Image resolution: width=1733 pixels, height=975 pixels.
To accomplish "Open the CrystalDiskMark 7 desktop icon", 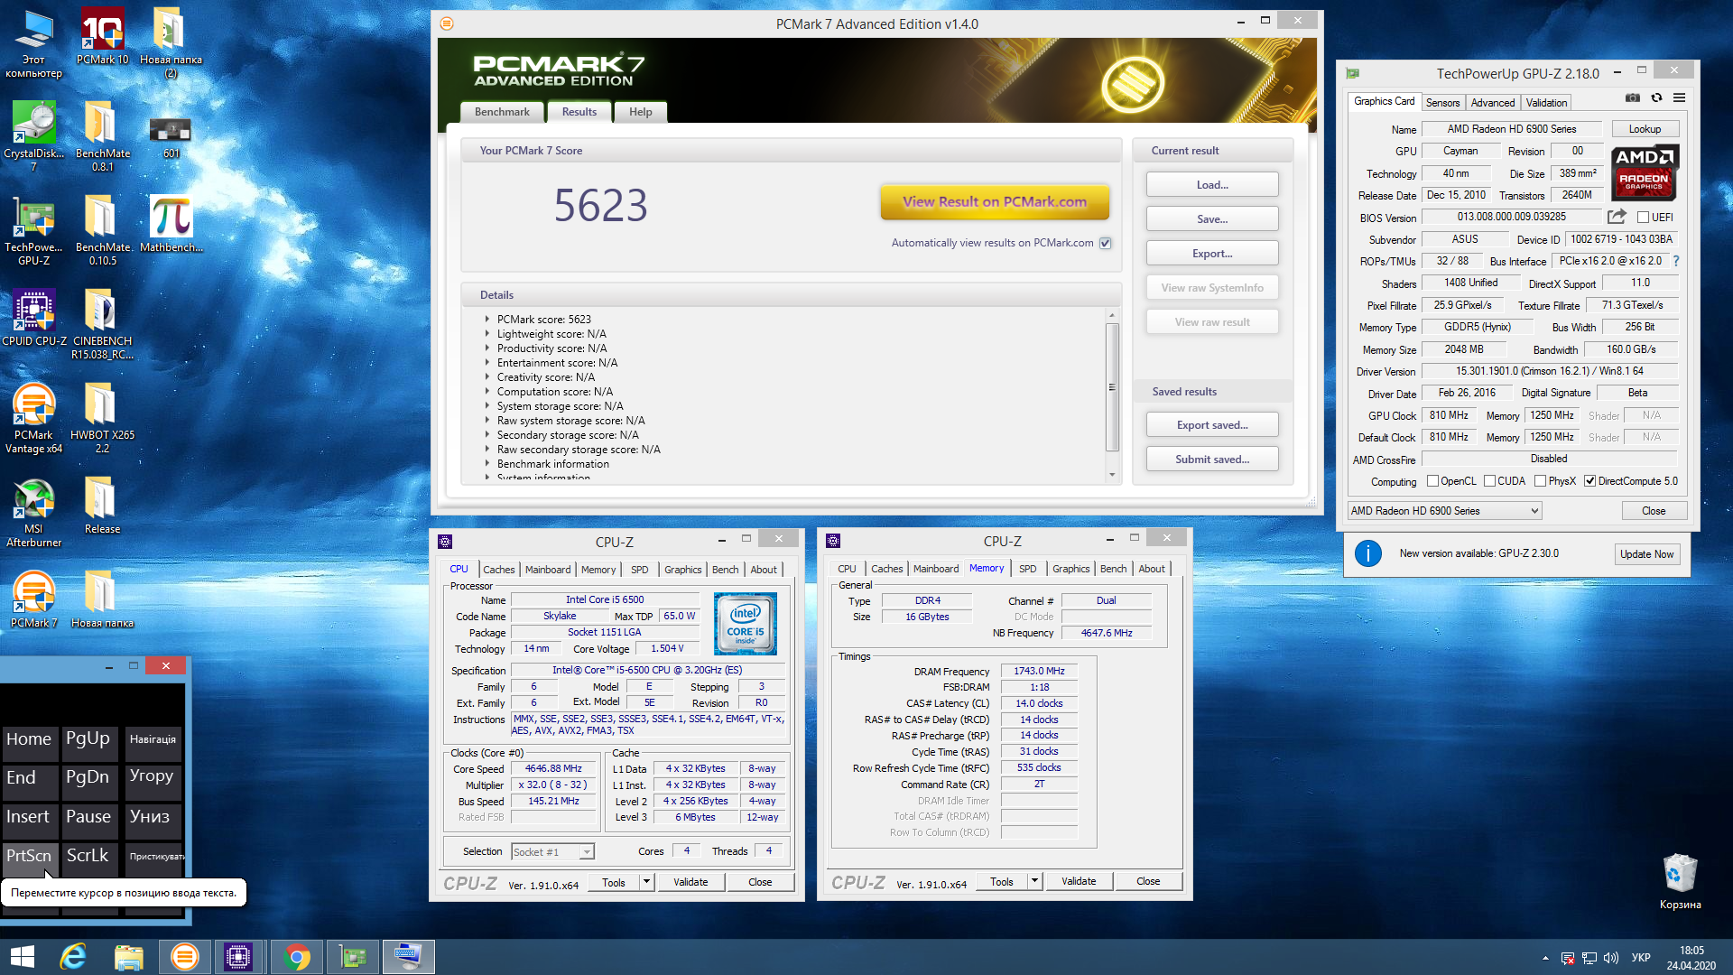I will 33,135.
